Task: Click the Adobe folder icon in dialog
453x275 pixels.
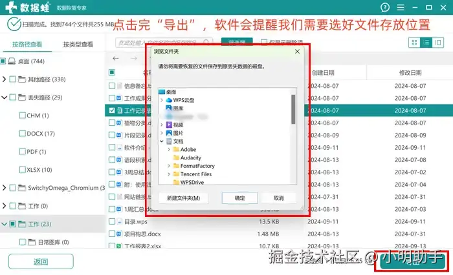Action: click(176, 149)
